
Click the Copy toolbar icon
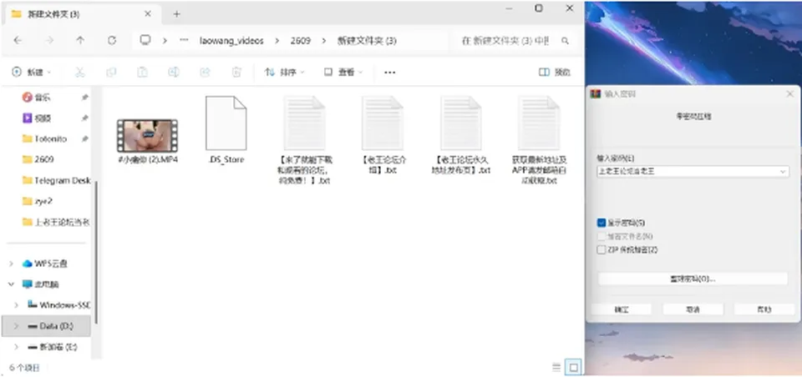(111, 73)
